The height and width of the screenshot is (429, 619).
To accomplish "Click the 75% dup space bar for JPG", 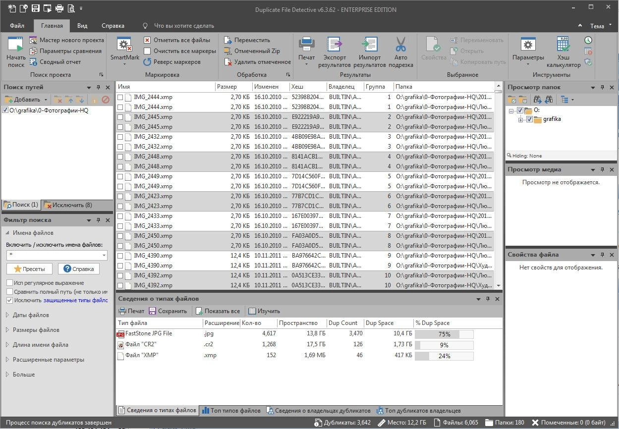I will pyautogui.click(x=444, y=334).
